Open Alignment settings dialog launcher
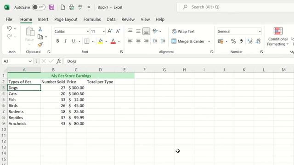 [212, 52]
